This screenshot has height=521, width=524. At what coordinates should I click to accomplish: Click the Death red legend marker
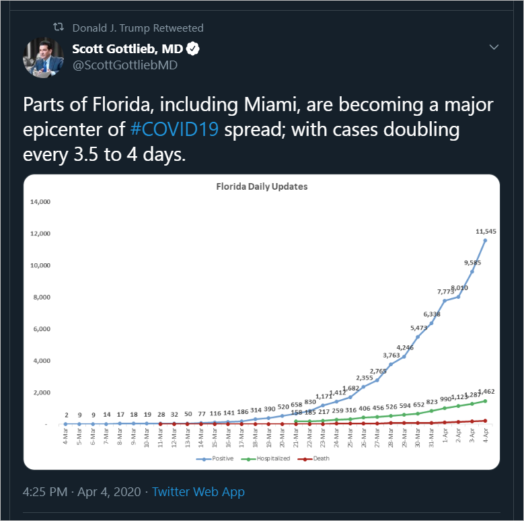(x=305, y=459)
